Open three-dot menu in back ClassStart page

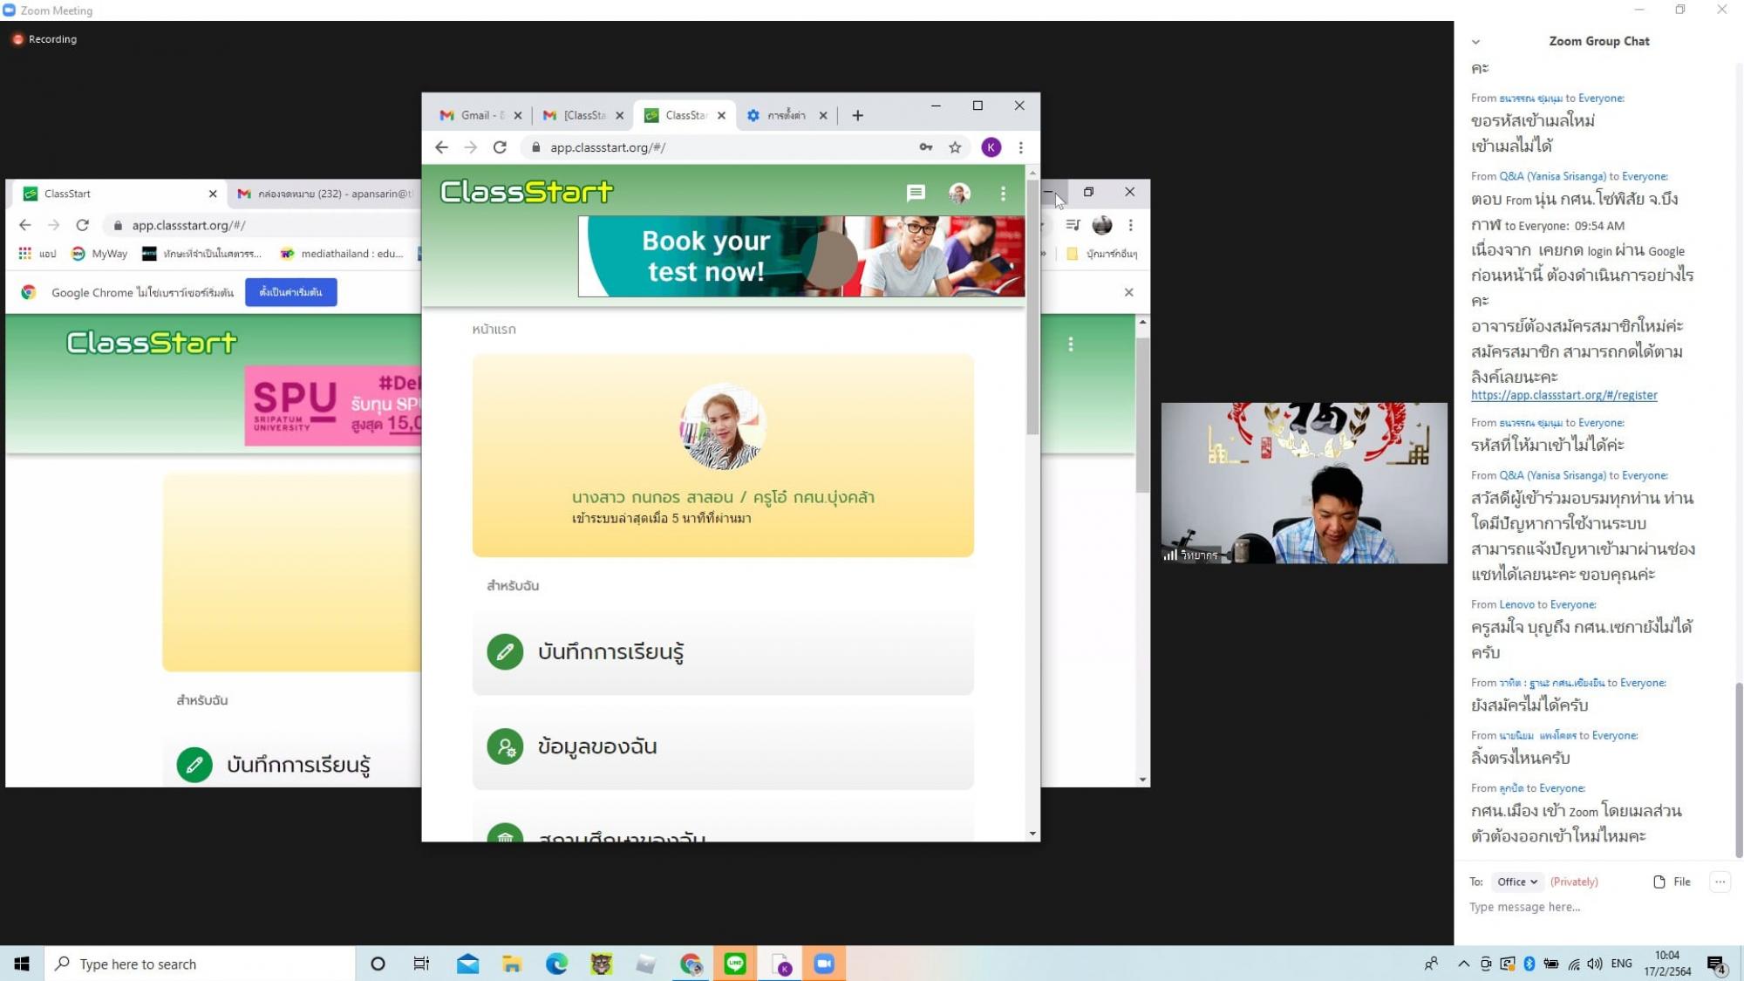click(x=1071, y=344)
